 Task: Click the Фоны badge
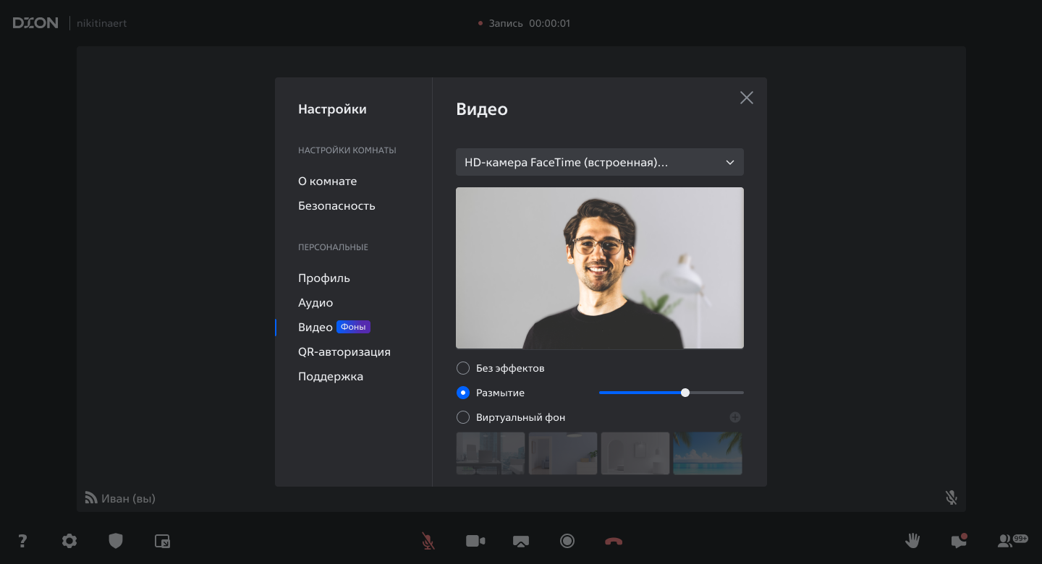pyautogui.click(x=353, y=327)
